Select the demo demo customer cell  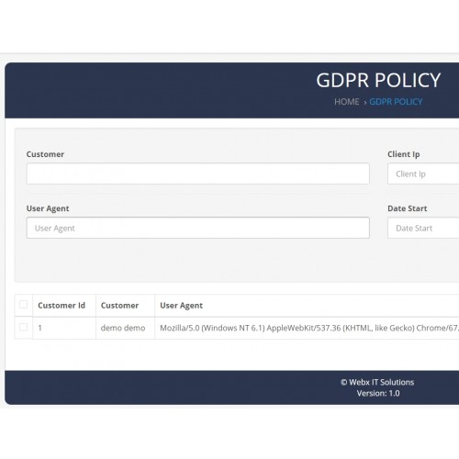point(123,328)
